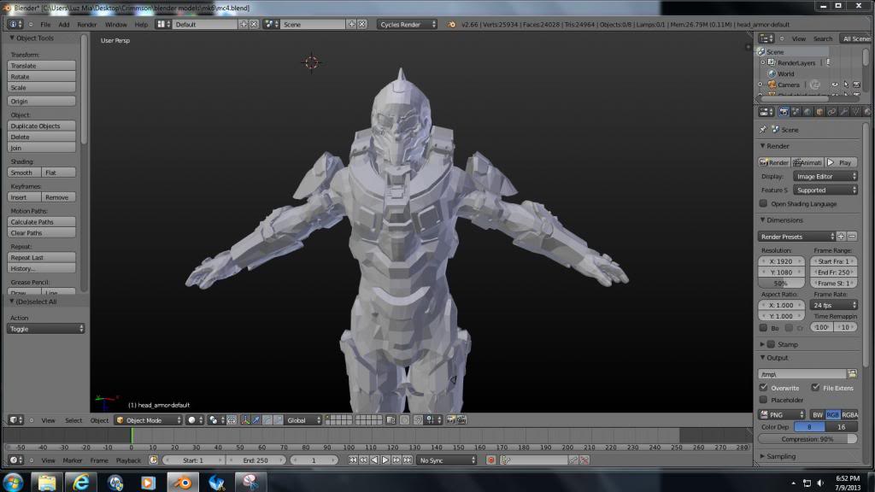Image resolution: width=875 pixels, height=492 pixels.
Task: Expand the Sampling panel
Action: (x=782, y=456)
